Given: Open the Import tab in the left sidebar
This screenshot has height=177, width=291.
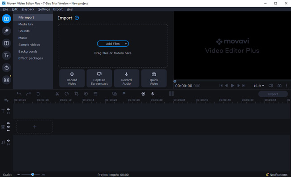Looking at the screenshot, I should pos(7,19).
